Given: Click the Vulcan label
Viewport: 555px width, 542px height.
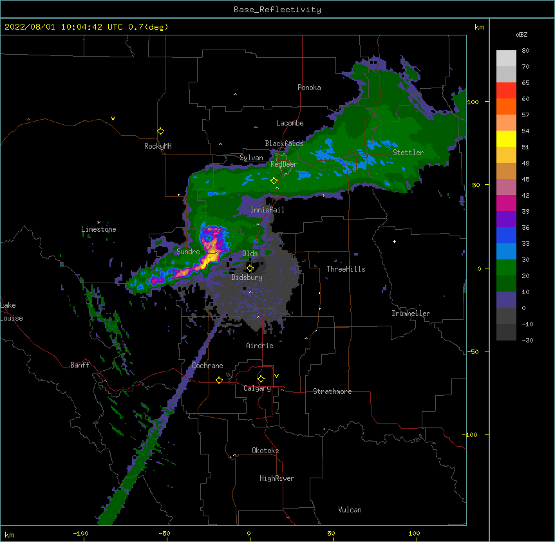Looking at the screenshot, I should tap(350, 510).
